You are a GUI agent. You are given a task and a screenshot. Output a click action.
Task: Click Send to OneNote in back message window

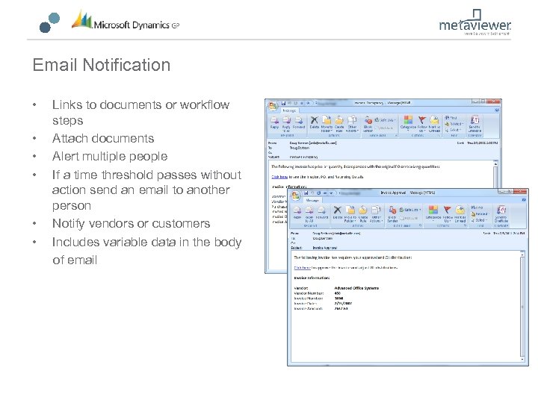click(475, 124)
